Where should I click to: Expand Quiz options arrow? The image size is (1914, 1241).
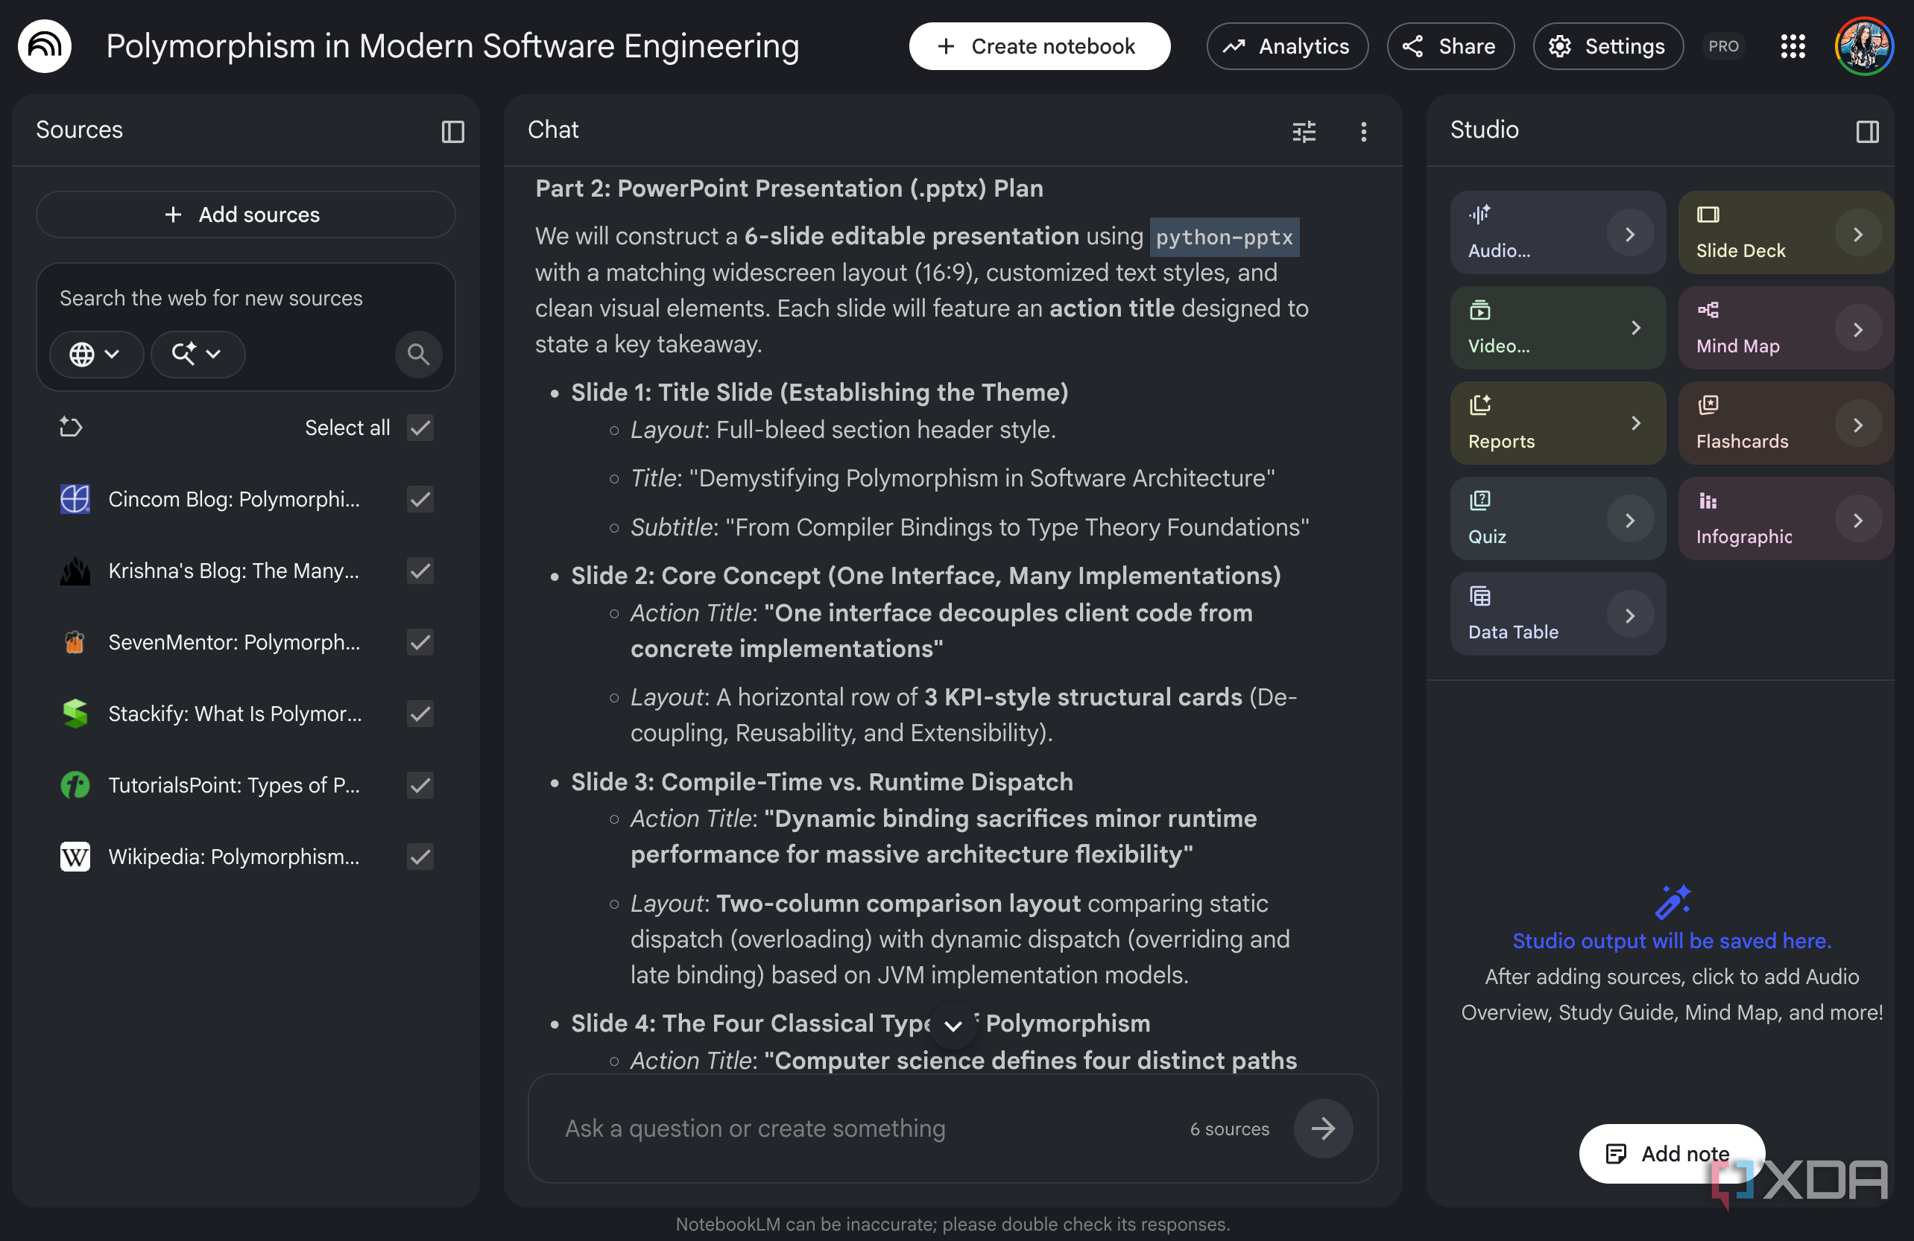(x=1629, y=520)
